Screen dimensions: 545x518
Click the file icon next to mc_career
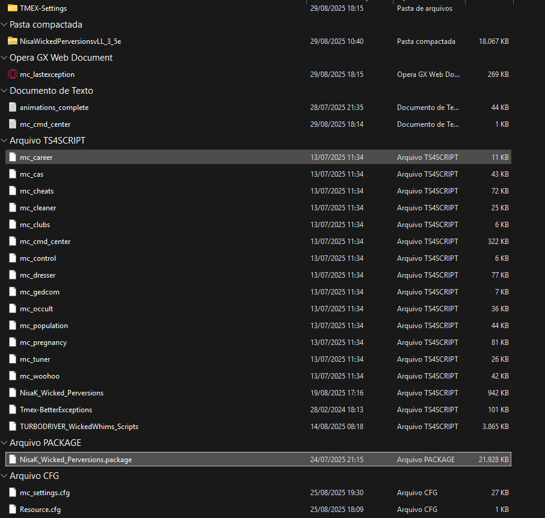pyautogui.click(x=13, y=157)
